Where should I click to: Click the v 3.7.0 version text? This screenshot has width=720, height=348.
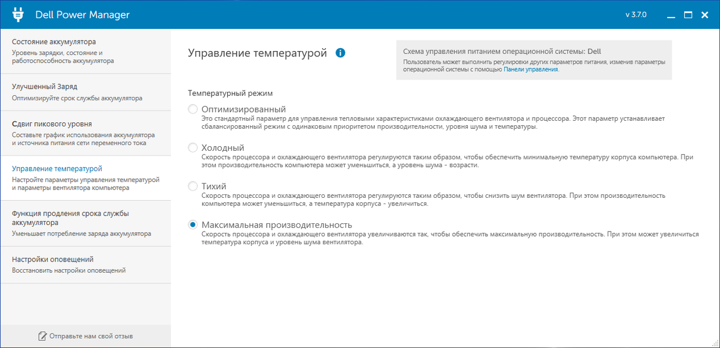coord(636,15)
